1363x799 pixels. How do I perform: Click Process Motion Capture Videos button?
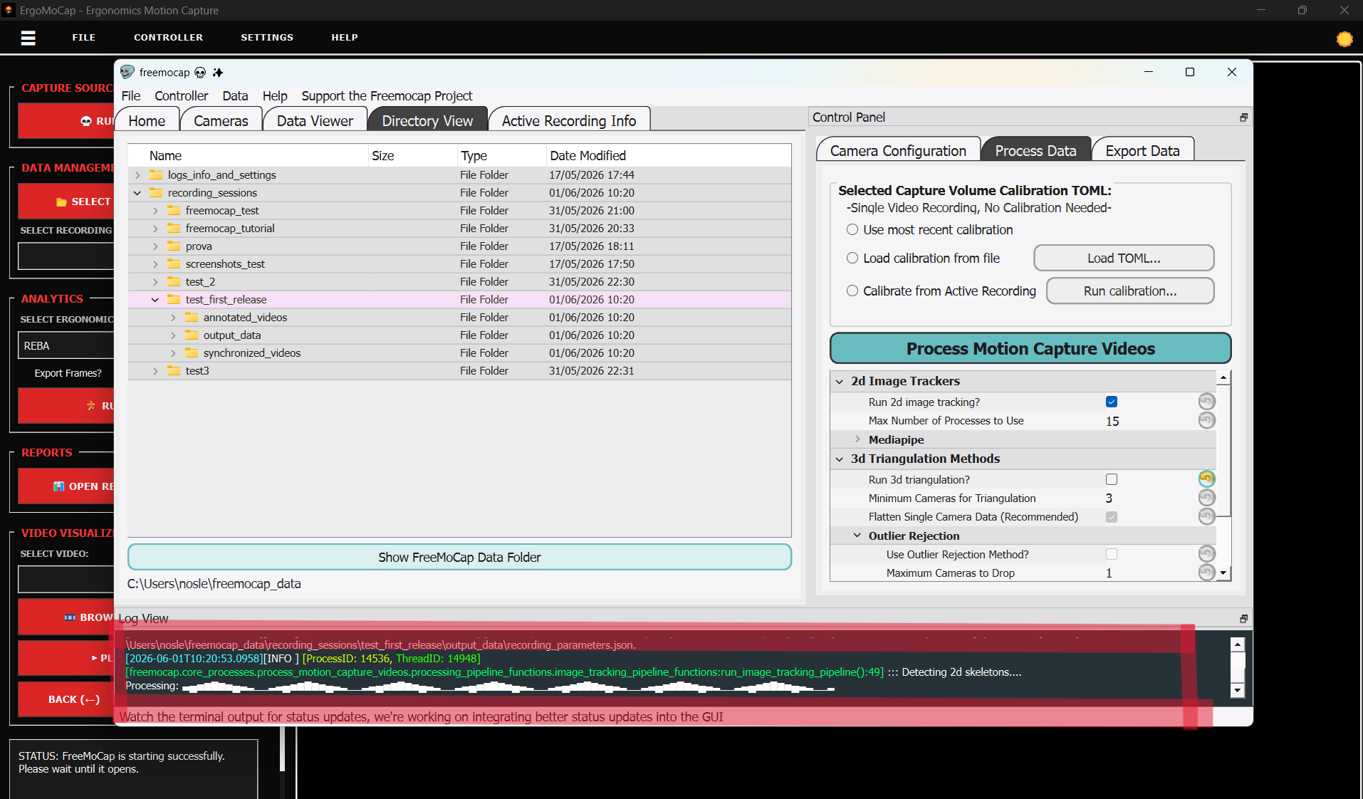pos(1030,348)
